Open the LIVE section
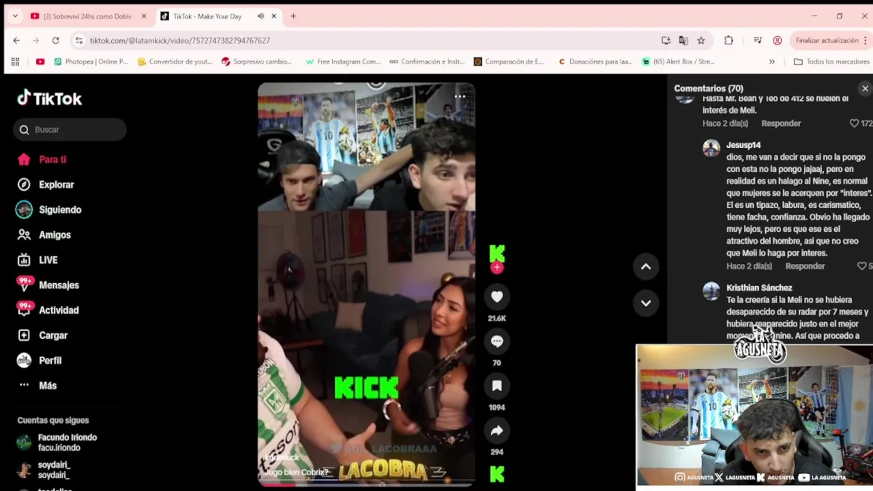 click(x=38, y=260)
